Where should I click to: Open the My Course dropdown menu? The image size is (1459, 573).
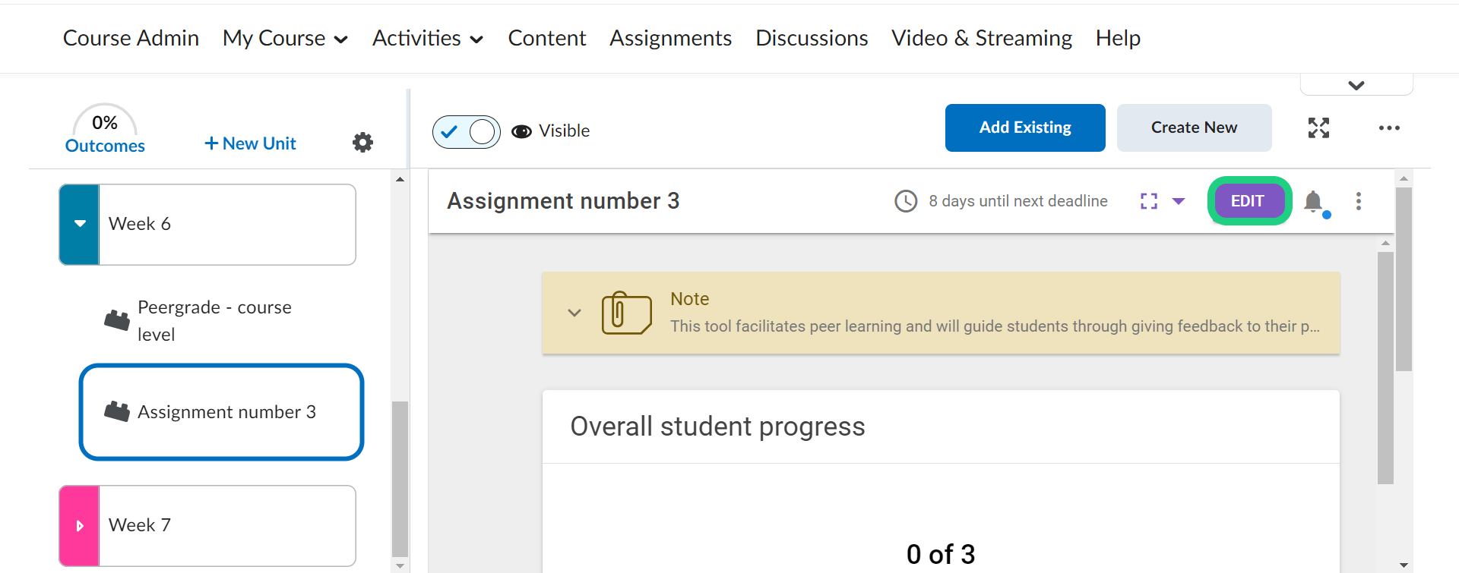tap(285, 39)
